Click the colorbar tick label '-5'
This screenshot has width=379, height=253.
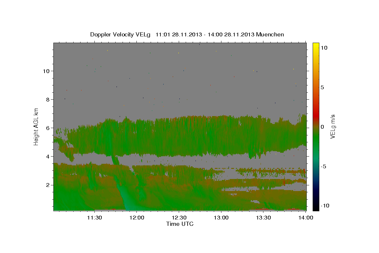coord(324,166)
